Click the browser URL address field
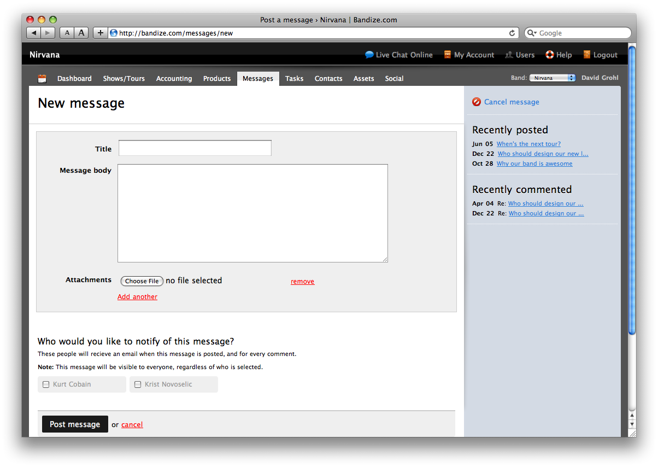The width and height of the screenshot is (658, 467). click(313, 33)
